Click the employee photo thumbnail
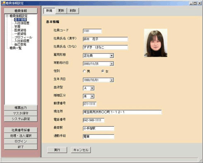Viewport: 203px width, 163px height. point(156,43)
